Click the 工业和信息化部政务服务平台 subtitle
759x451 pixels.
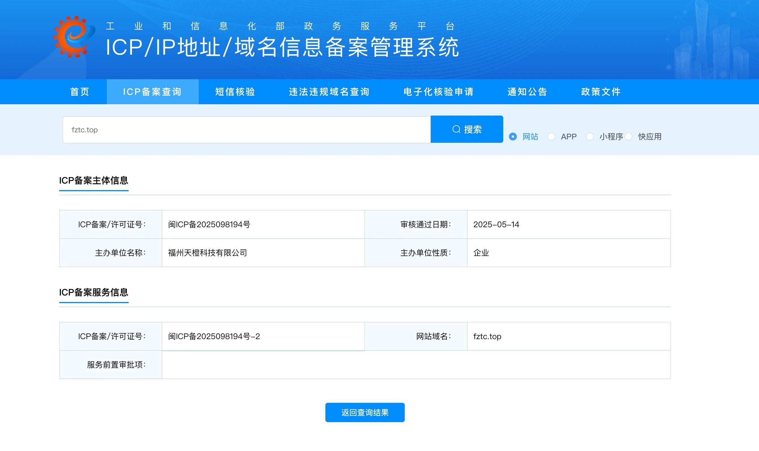tap(280, 26)
